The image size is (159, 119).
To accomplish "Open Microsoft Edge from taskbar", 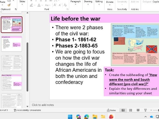I will pos(86,117).
